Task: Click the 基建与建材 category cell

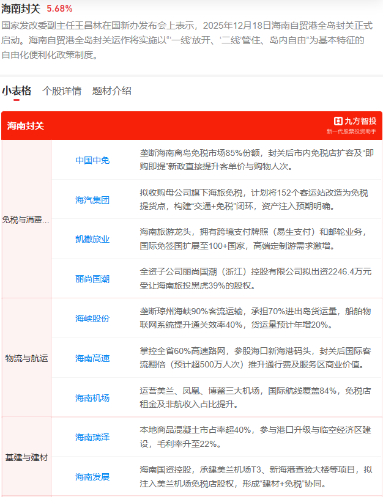Action: [26, 457]
